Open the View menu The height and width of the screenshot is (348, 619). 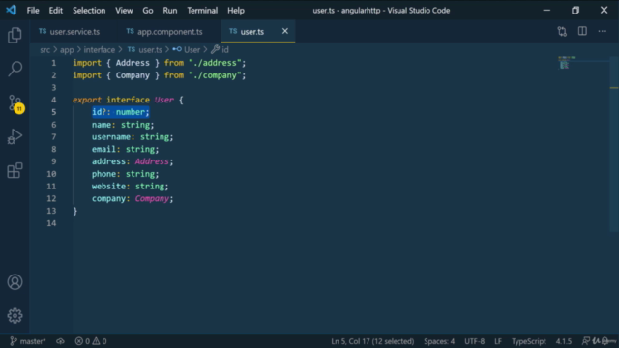tap(124, 11)
